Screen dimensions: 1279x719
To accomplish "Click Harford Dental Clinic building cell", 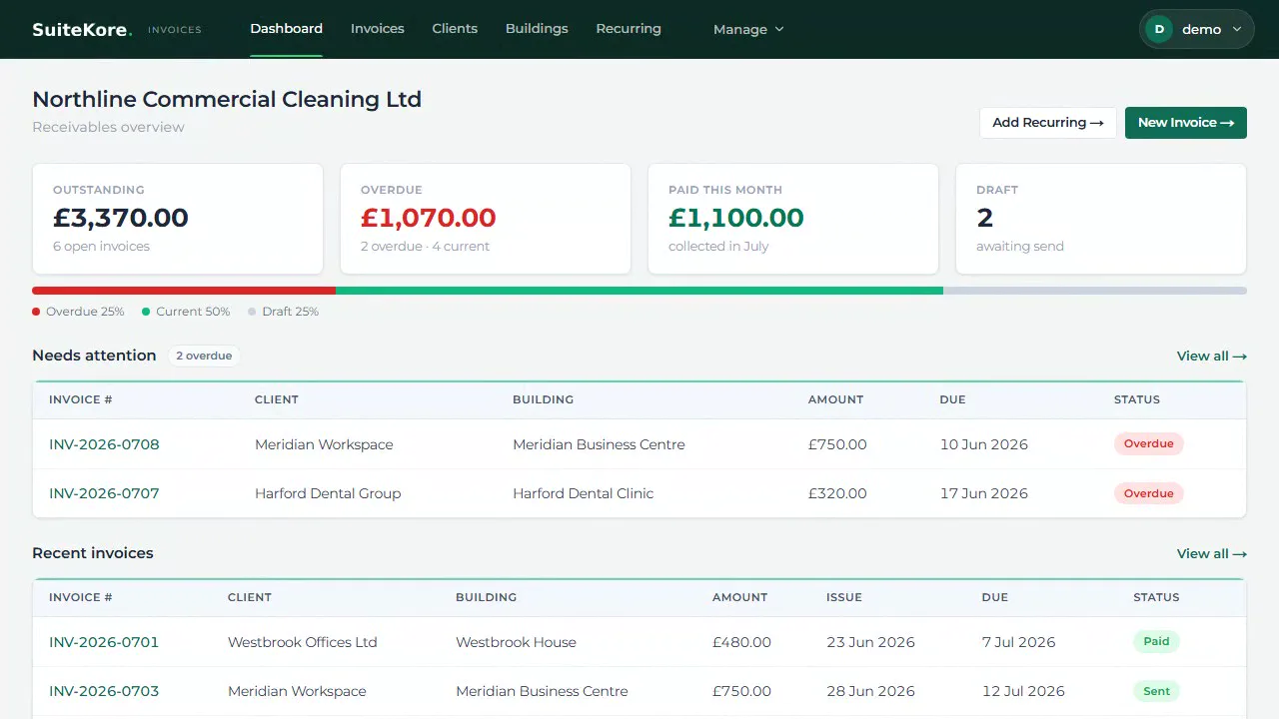I will [584, 493].
